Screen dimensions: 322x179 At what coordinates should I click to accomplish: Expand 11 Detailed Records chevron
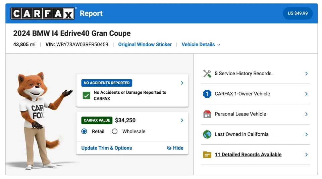306,154
